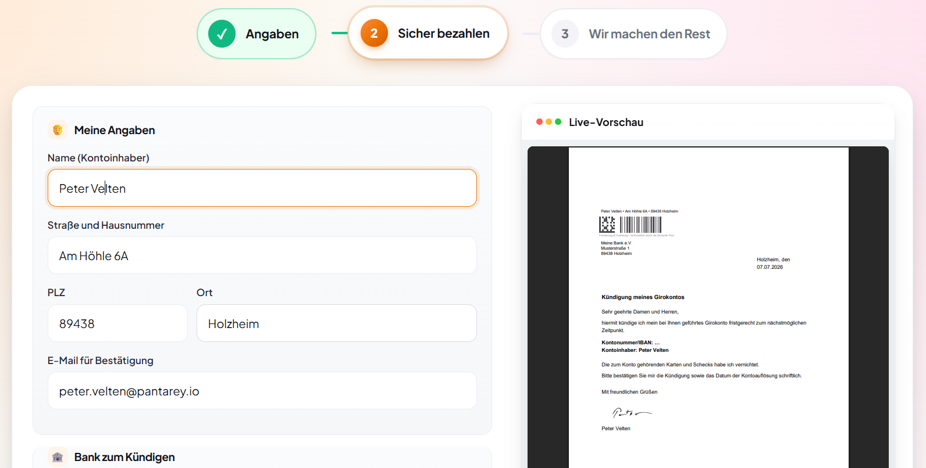This screenshot has height=468, width=926.
Task: Click the E-Mail für Bestätigung label
Action: [101, 361]
